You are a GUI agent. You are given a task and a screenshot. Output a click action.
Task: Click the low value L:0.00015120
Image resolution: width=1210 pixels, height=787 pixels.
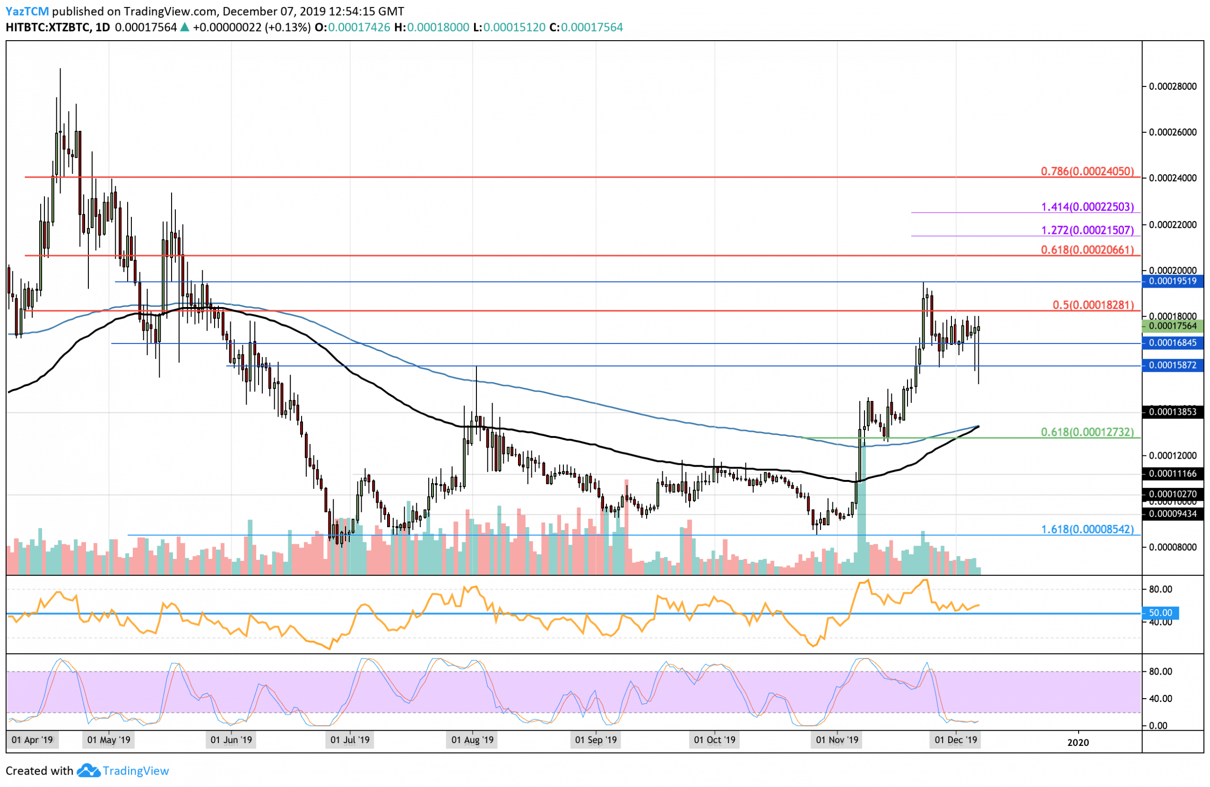(x=509, y=27)
